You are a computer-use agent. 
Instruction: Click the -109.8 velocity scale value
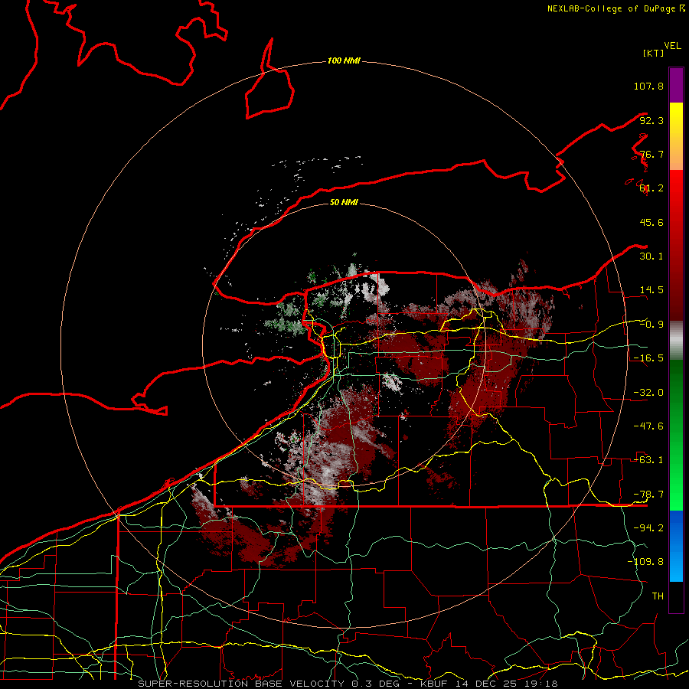(645, 562)
